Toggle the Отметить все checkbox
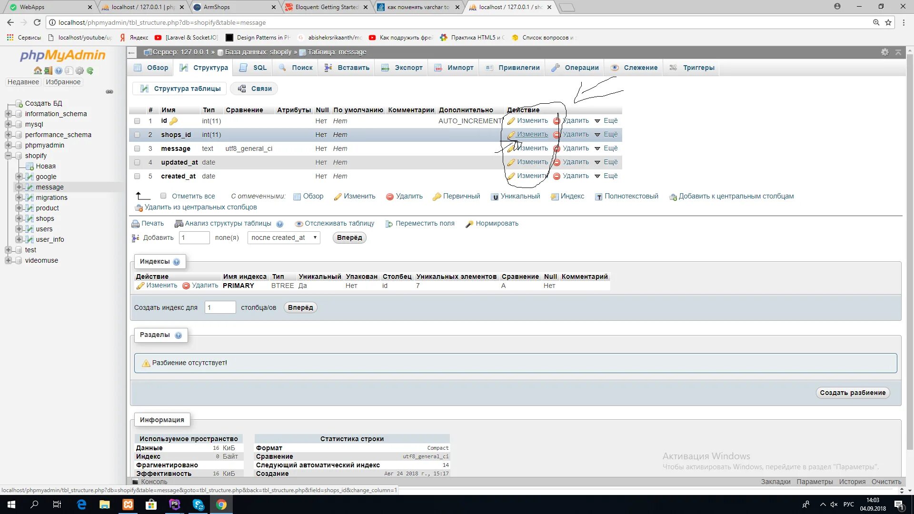This screenshot has width=914, height=514. tap(163, 196)
